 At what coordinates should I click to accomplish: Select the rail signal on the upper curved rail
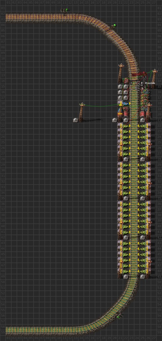(114, 26)
